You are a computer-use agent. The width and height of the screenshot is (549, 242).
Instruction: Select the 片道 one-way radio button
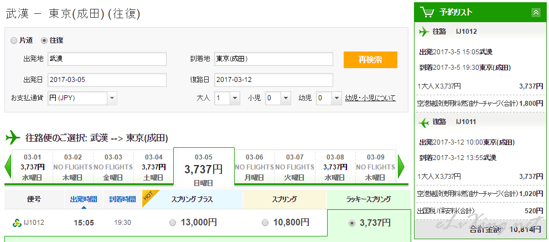click(x=14, y=40)
